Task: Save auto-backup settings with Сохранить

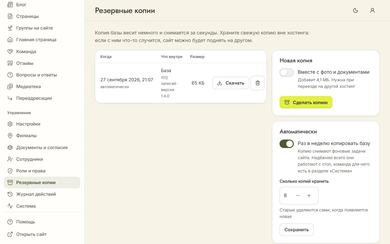Action: (297, 230)
